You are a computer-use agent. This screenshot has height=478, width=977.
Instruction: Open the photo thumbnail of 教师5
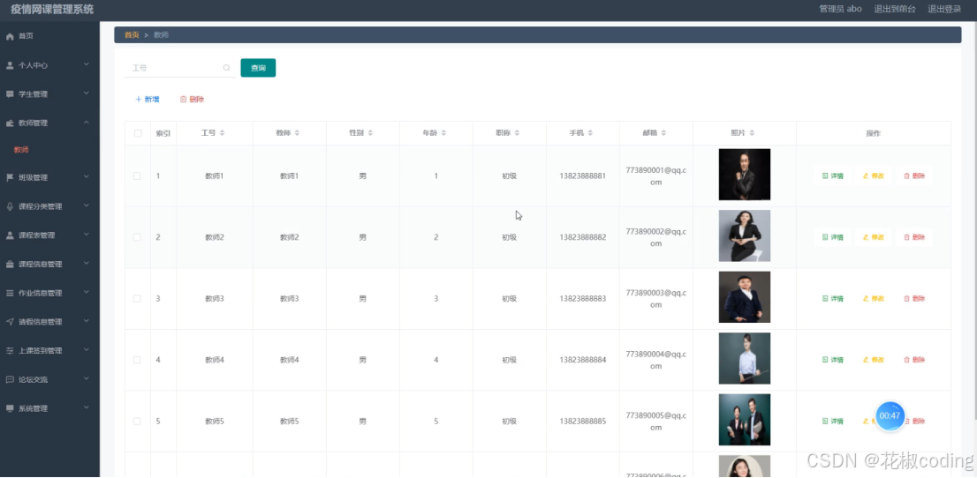(x=745, y=420)
